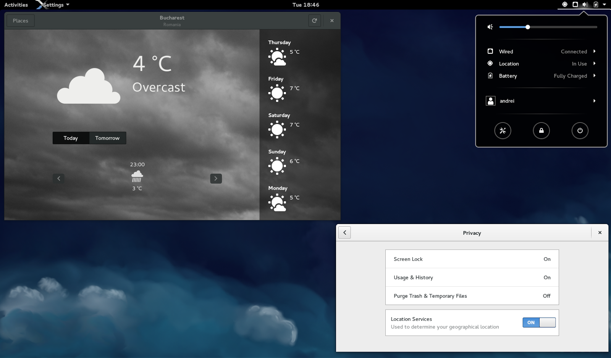Open the Places menu in Weather
Image resolution: width=611 pixels, height=358 pixels.
(x=20, y=20)
